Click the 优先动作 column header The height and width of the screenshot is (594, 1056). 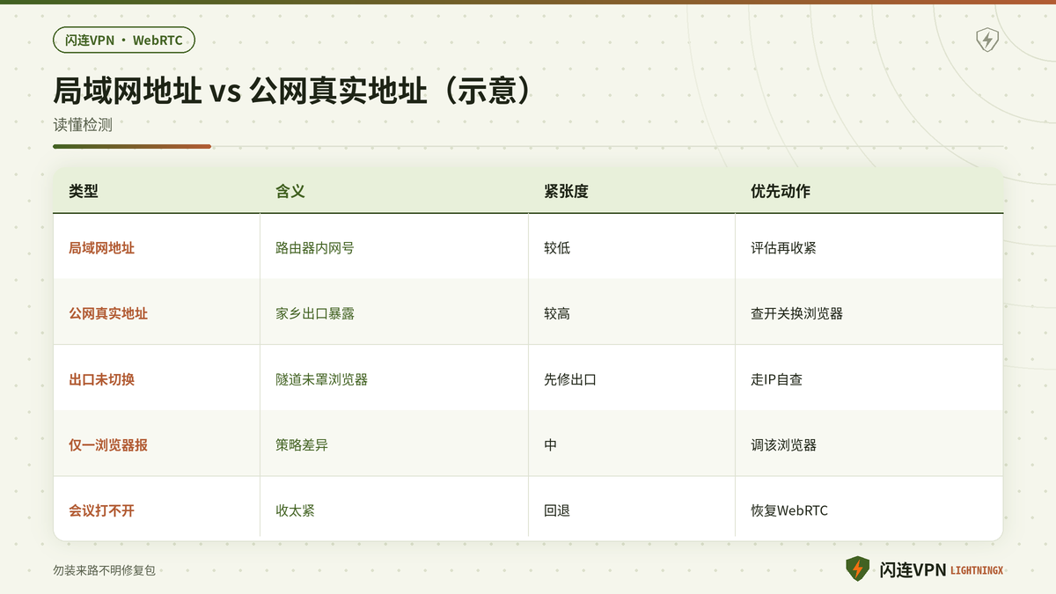coord(781,191)
